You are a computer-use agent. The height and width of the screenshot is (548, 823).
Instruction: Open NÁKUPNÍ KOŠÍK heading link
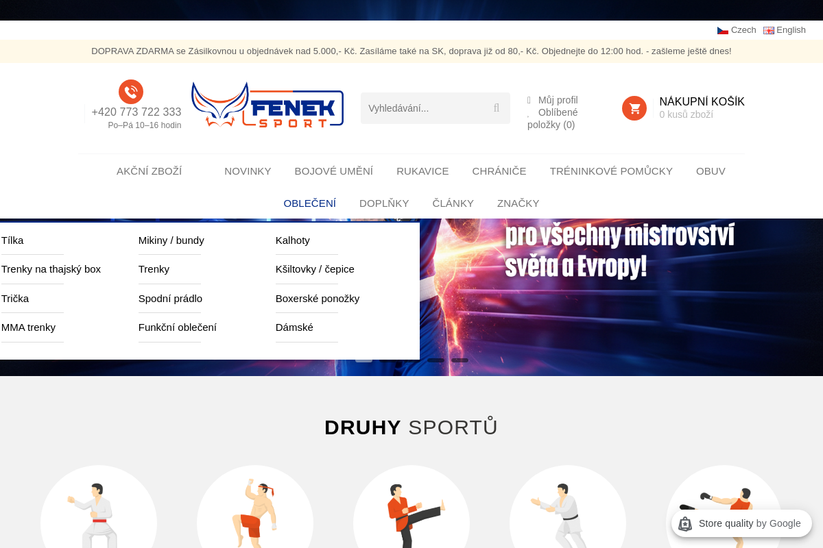pyautogui.click(x=702, y=101)
